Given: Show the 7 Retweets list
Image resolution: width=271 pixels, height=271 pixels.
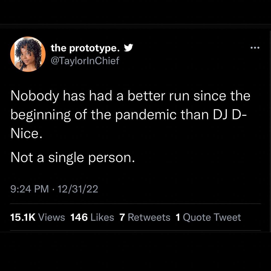Looking at the screenshot, I should click(145, 217).
